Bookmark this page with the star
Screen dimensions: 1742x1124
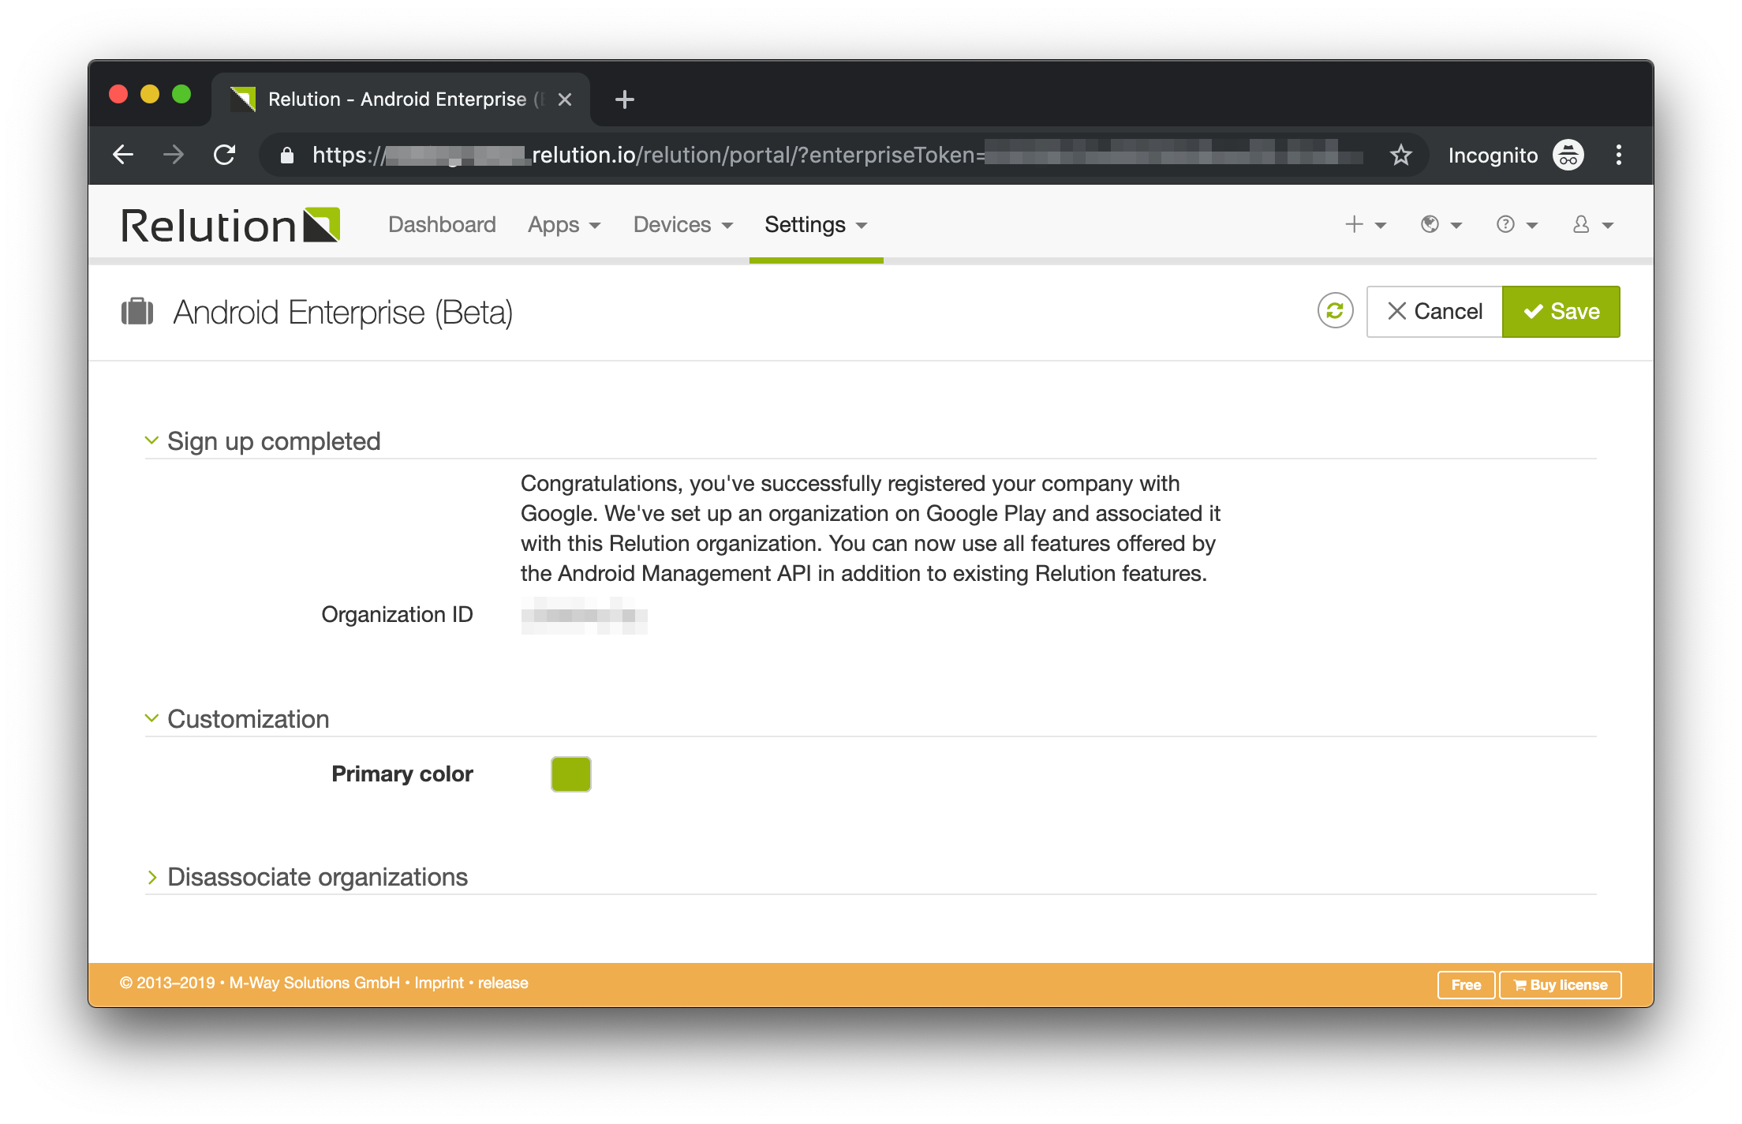(x=1400, y=155)
